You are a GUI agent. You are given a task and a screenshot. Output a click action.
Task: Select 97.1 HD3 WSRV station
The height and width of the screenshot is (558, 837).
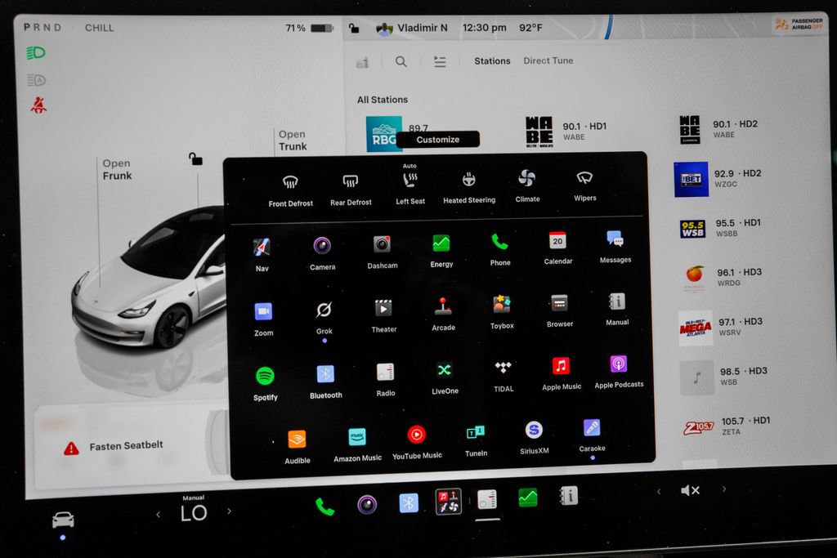point(721,327)
